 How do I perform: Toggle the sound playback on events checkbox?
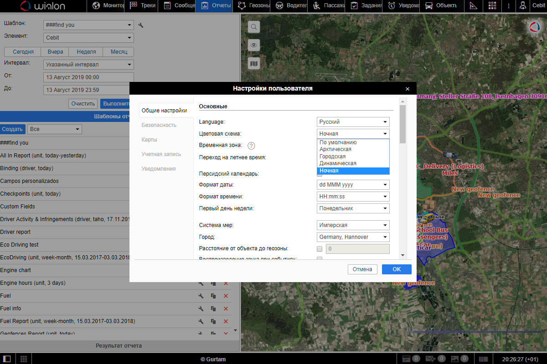tap(320, 259)
